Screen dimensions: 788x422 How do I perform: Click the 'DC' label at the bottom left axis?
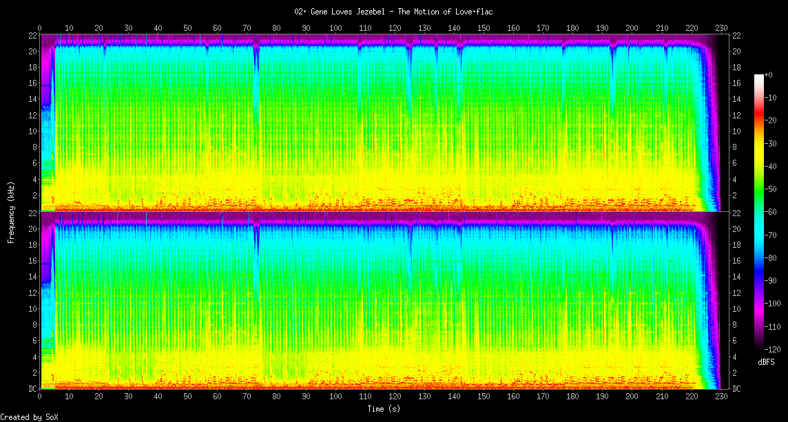tap(32, 389)
